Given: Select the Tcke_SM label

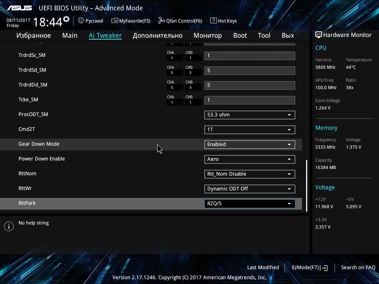Looking at the screenshot, I should (x=28, y=99).
